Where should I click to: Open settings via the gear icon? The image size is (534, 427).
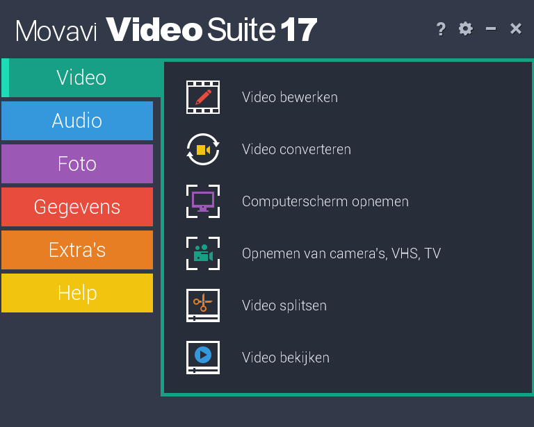point(466,28)
